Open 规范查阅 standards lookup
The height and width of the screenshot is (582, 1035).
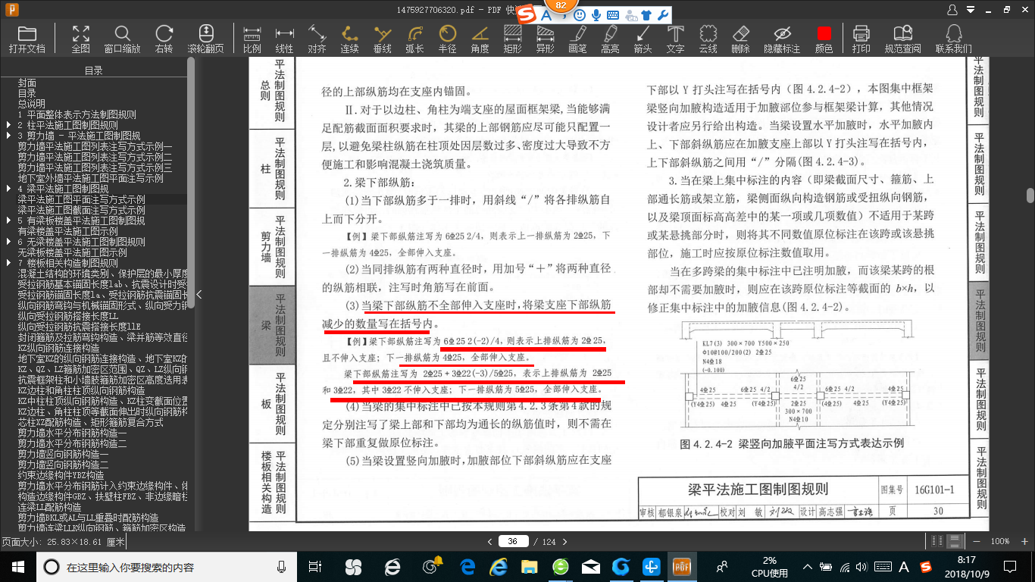[903, 39]
